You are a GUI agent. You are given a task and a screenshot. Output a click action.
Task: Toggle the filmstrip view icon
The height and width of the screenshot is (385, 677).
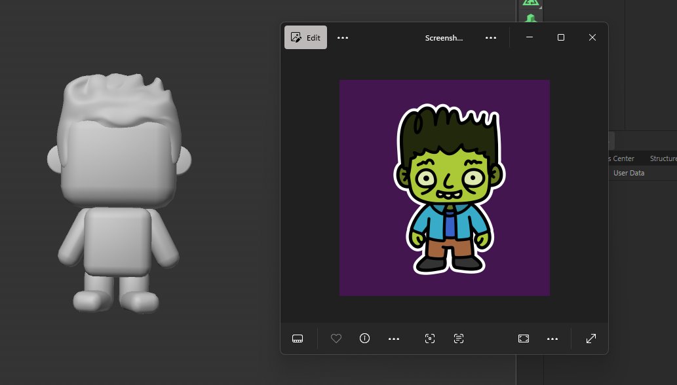298,339
